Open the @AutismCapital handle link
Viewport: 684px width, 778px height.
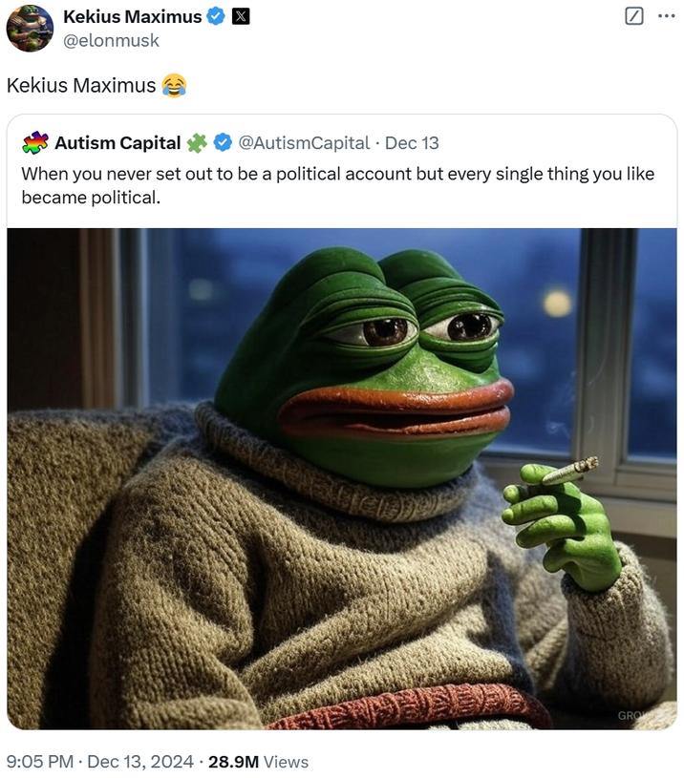click(304, 143)
